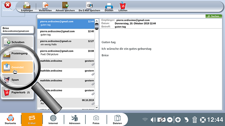Click the email list scrollbar thumb
Image resolution: width=225 pixels, height=126 pixels.
97,26
